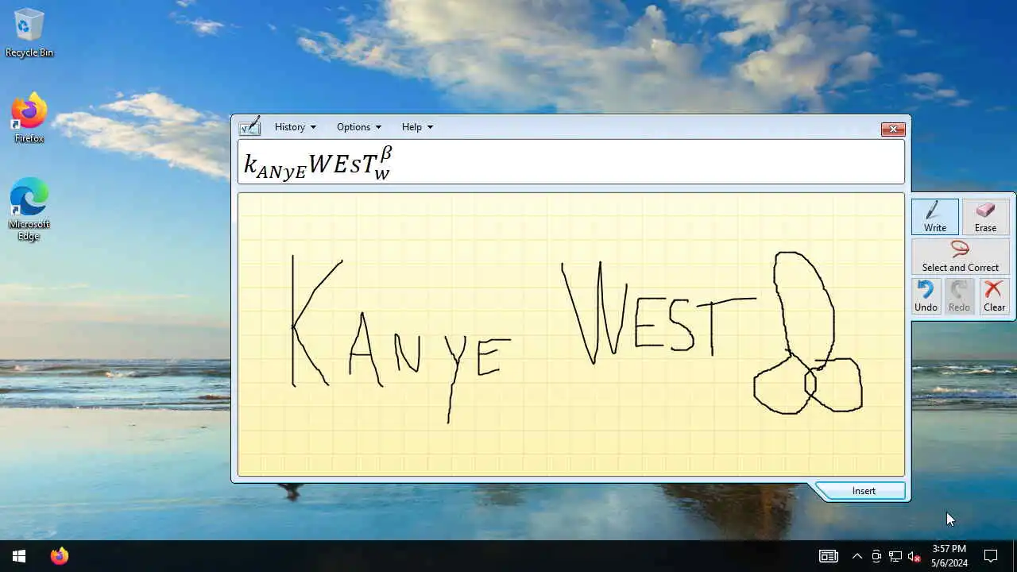Expand the Options dropdown arrow
The height and width of the screenshot is (572, 1017).
click(378, 127)
